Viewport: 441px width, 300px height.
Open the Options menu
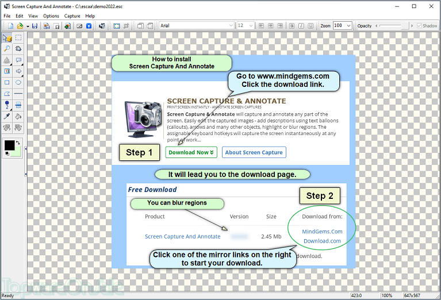coord(51,16)
